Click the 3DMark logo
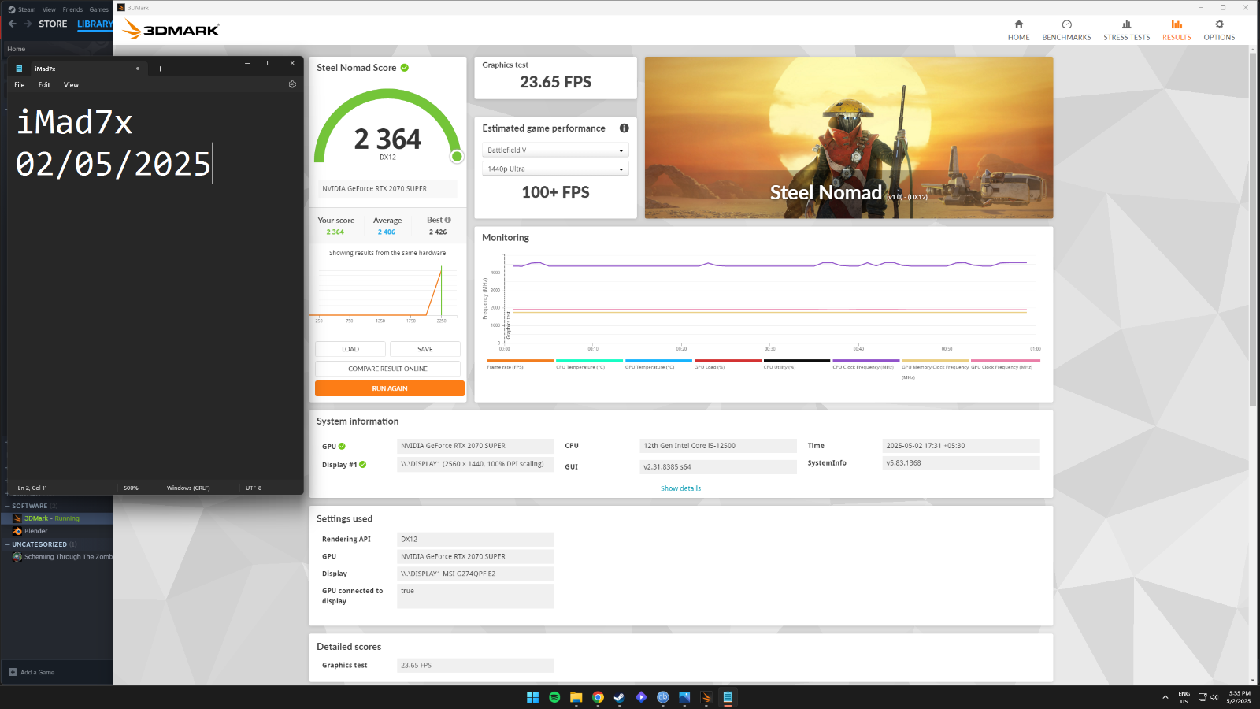The height and width of the screenshot is (709, 1260). click(x=172, y=29)
